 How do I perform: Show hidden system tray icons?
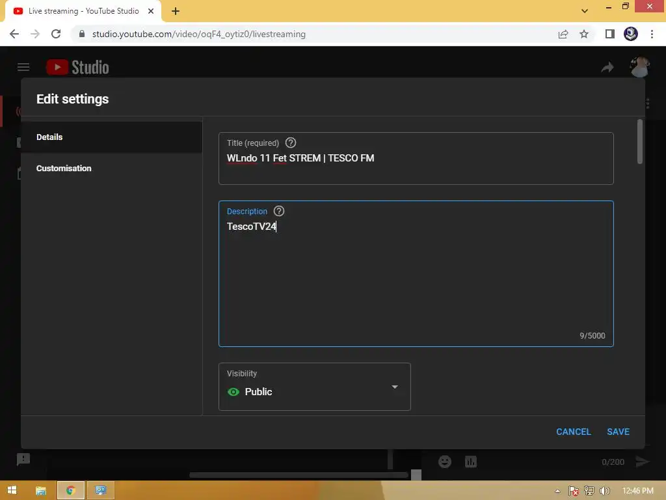[557, 491]
